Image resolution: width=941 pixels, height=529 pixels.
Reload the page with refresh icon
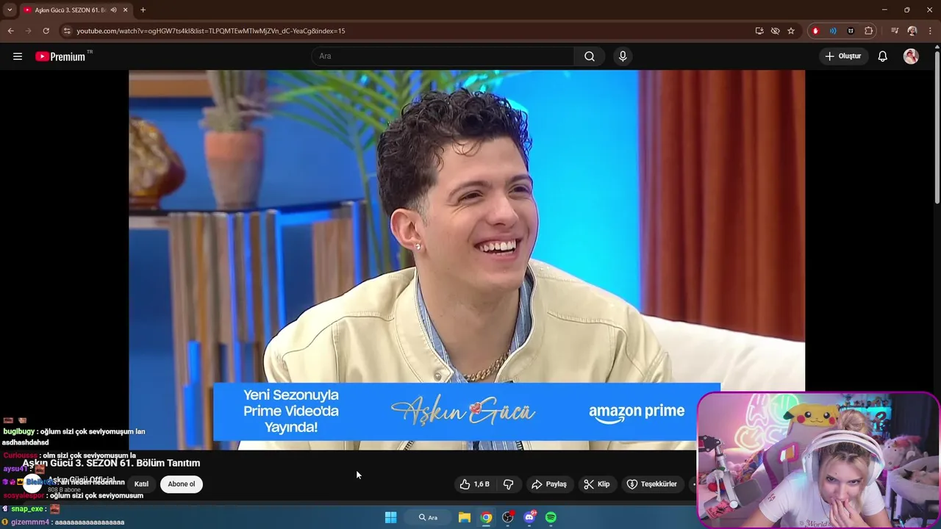click(46, 31)
